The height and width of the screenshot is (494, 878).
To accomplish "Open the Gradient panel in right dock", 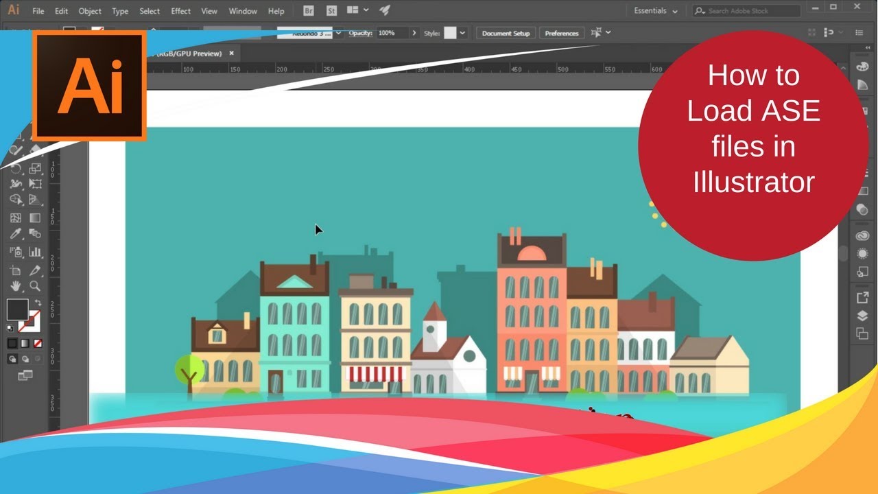I will [x=862, y=193].
